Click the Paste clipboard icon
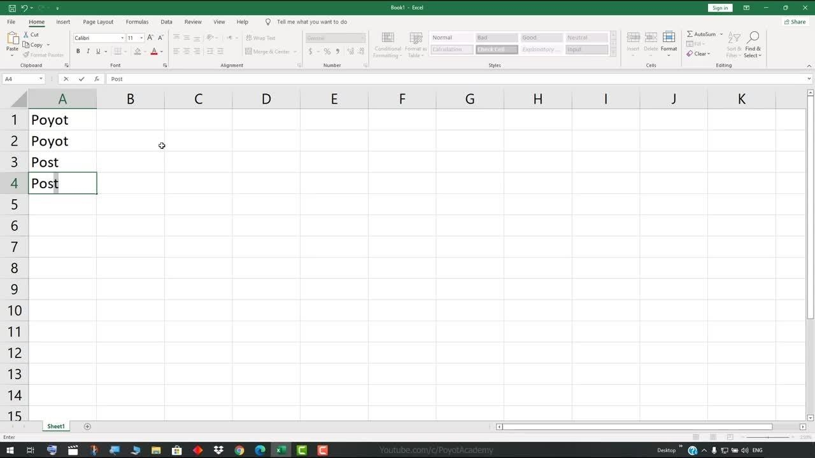The width and height of the screenshot is (815, 458). [x=12, y=39]
